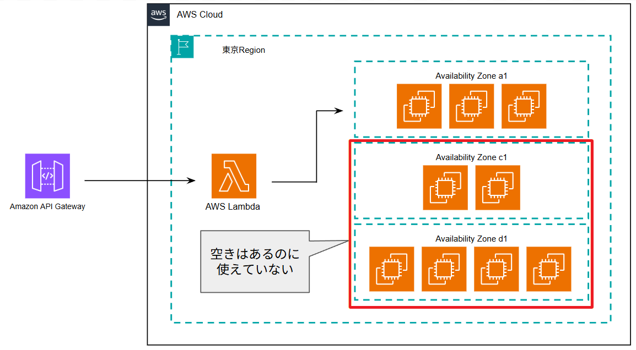
Task: Click fourth EC2 instance in Zone d1
Action: [549, 269]
